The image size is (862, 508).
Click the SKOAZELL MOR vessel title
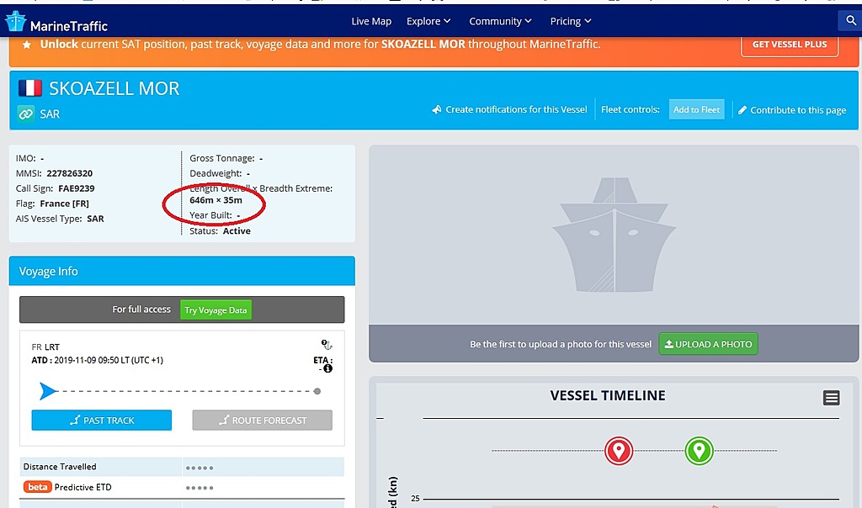coord(114,88)
